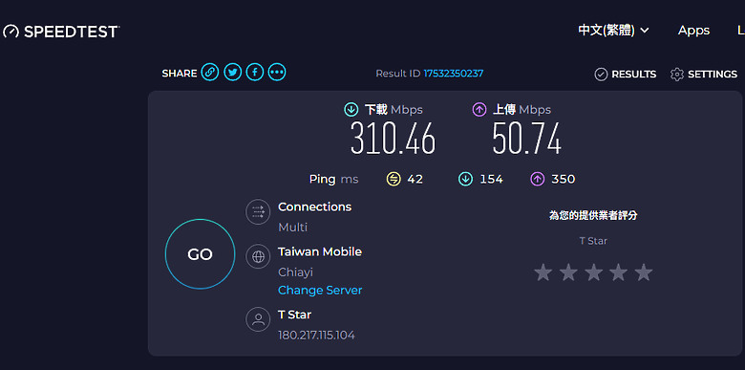745x370 pixels.
Task: Open the Apps menu item
Action: pyautogui.click(x=693, y=31)
